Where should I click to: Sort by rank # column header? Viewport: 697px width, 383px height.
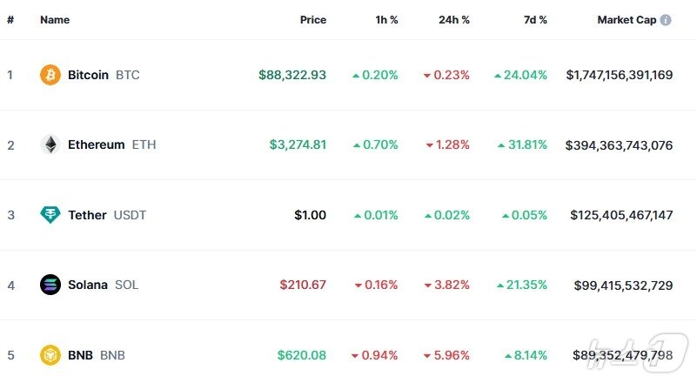click(x=10, y=20)
